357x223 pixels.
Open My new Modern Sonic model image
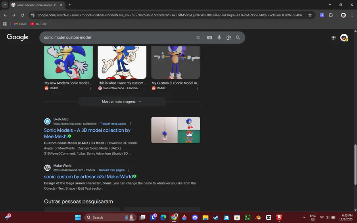click(68, 62)
